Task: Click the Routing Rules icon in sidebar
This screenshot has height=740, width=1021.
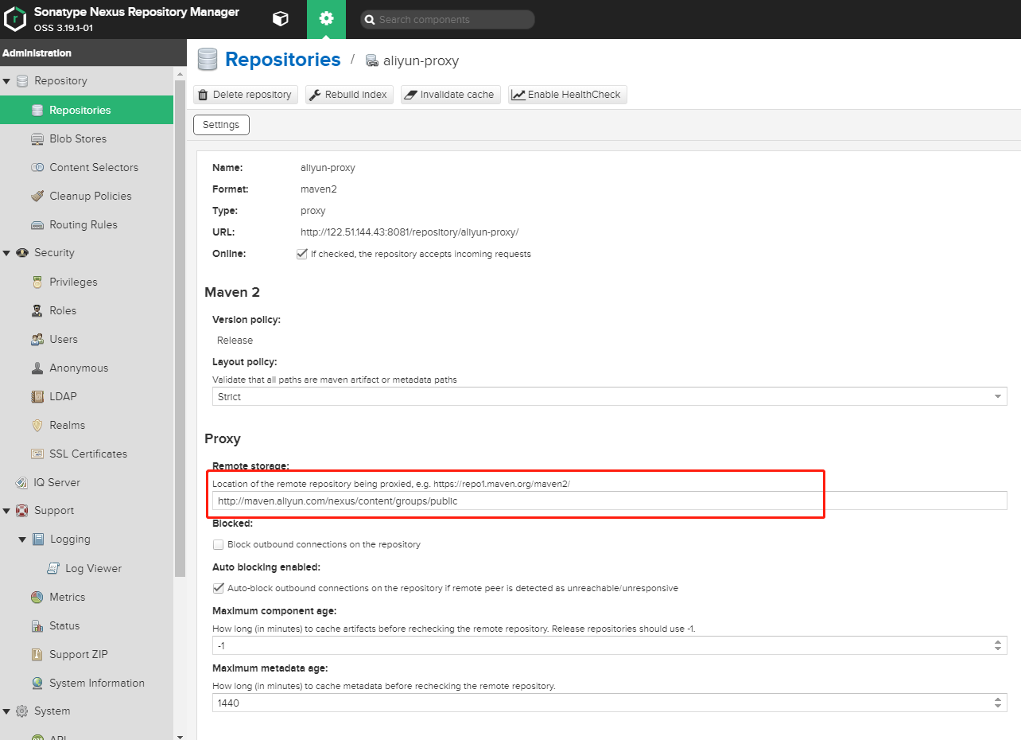Action: point(37,224)
